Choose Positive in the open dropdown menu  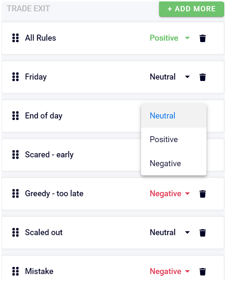point(164,139)
